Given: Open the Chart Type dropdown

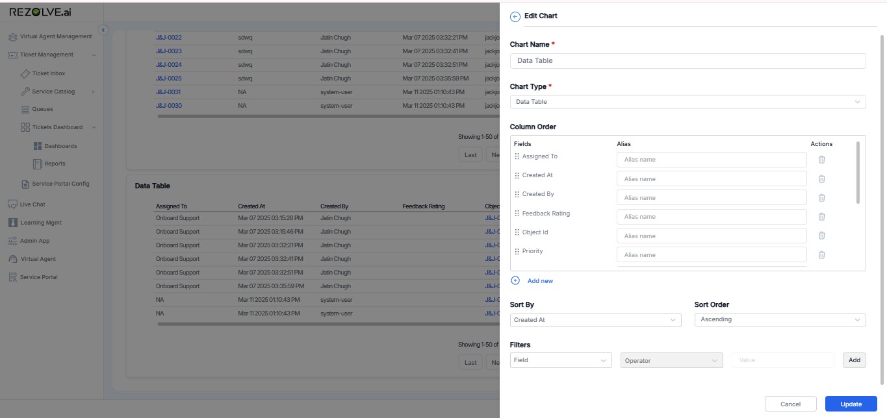Looking at the screenshot, I should 688,102.
